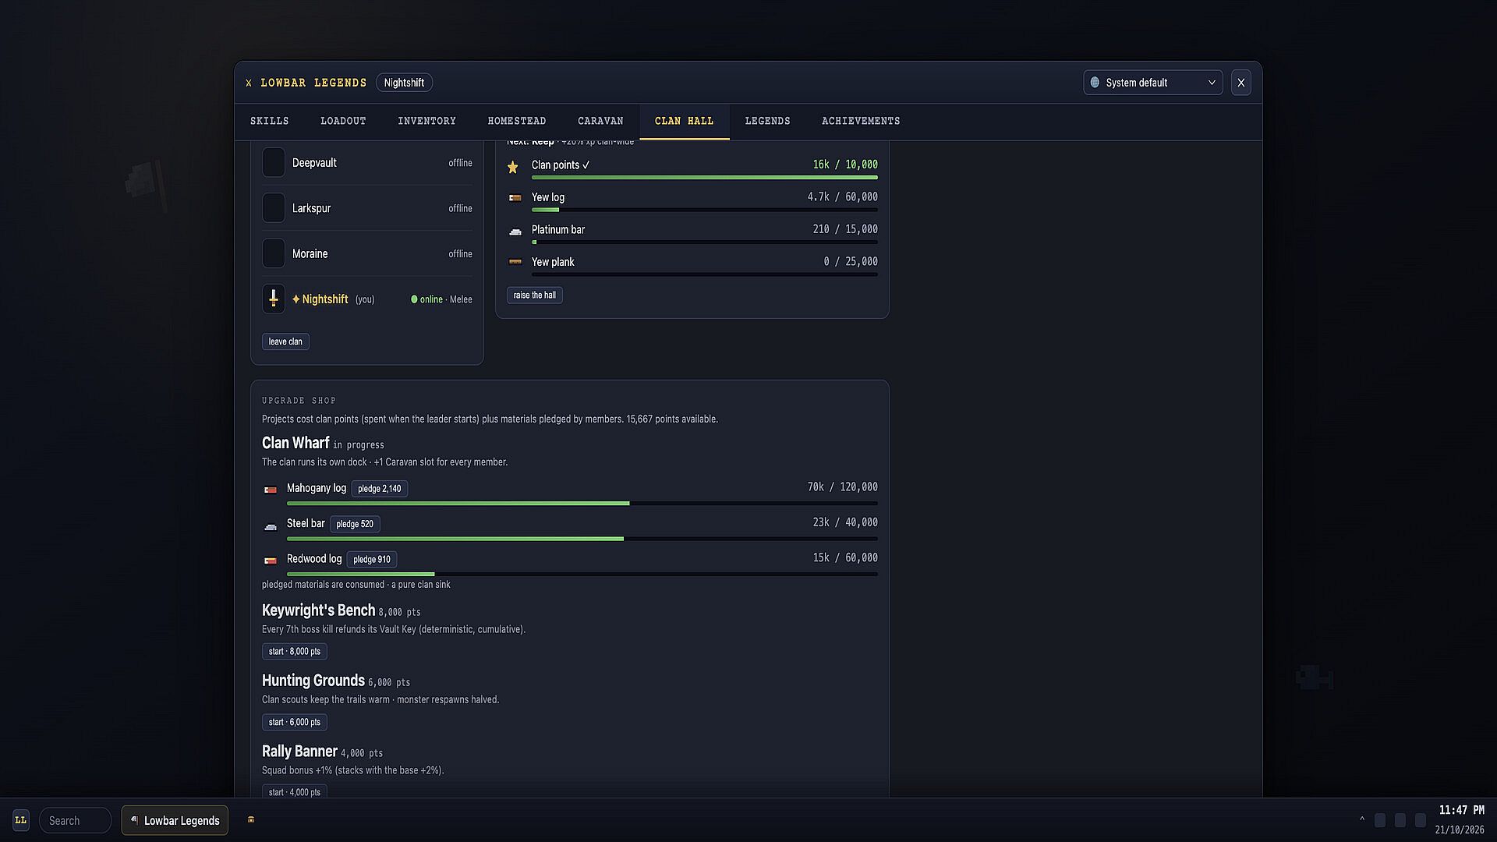Click the Hunting Grounds heading
Viewport: 1497px width, 842px height.
coord(313,681)
